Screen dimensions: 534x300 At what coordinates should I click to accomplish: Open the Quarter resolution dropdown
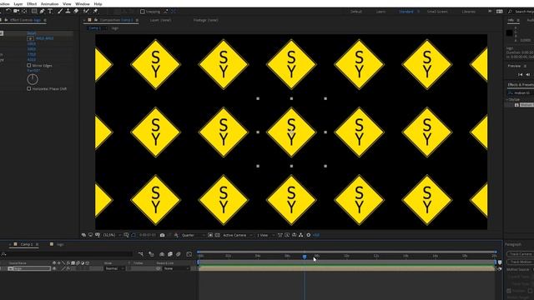(x=193, y=235)
